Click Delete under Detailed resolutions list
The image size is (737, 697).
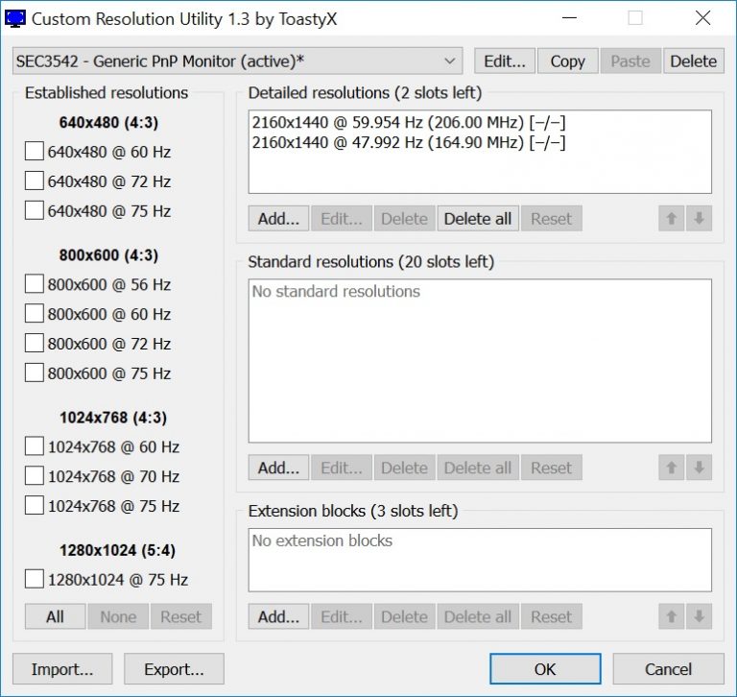coord(404,218)
